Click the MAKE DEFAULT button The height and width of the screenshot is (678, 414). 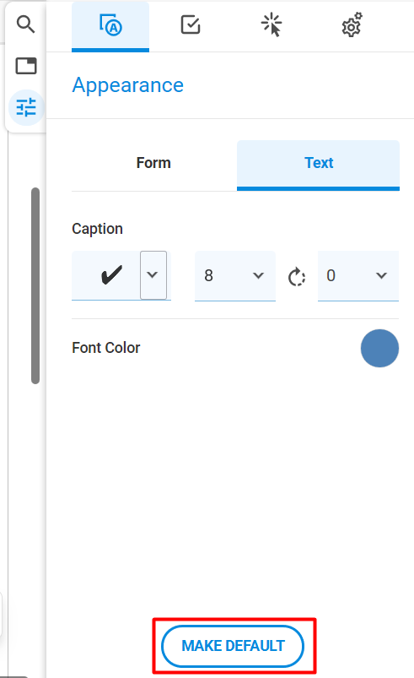point(233,646)
